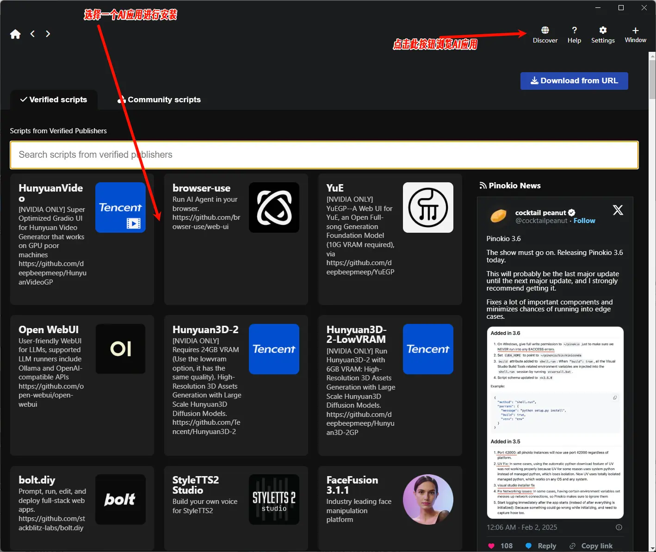Click Reply on the tweet
This screenshot has height=552, width=656.
[x=541, y=546]
